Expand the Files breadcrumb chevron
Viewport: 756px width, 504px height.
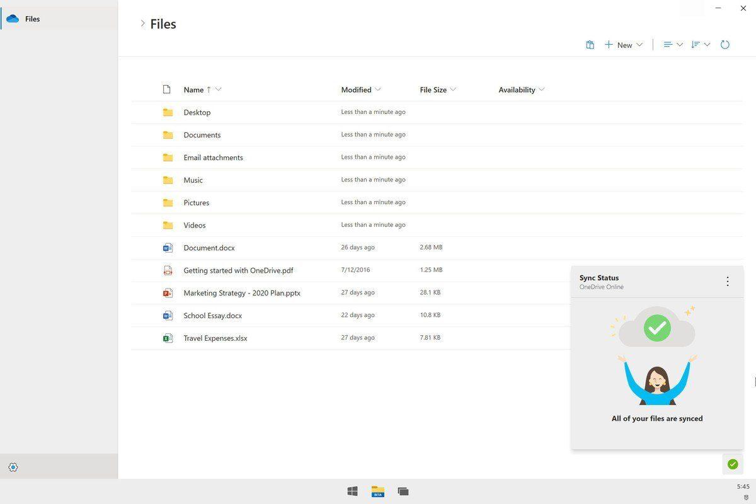pyautogui.click(x=142, y=24)
